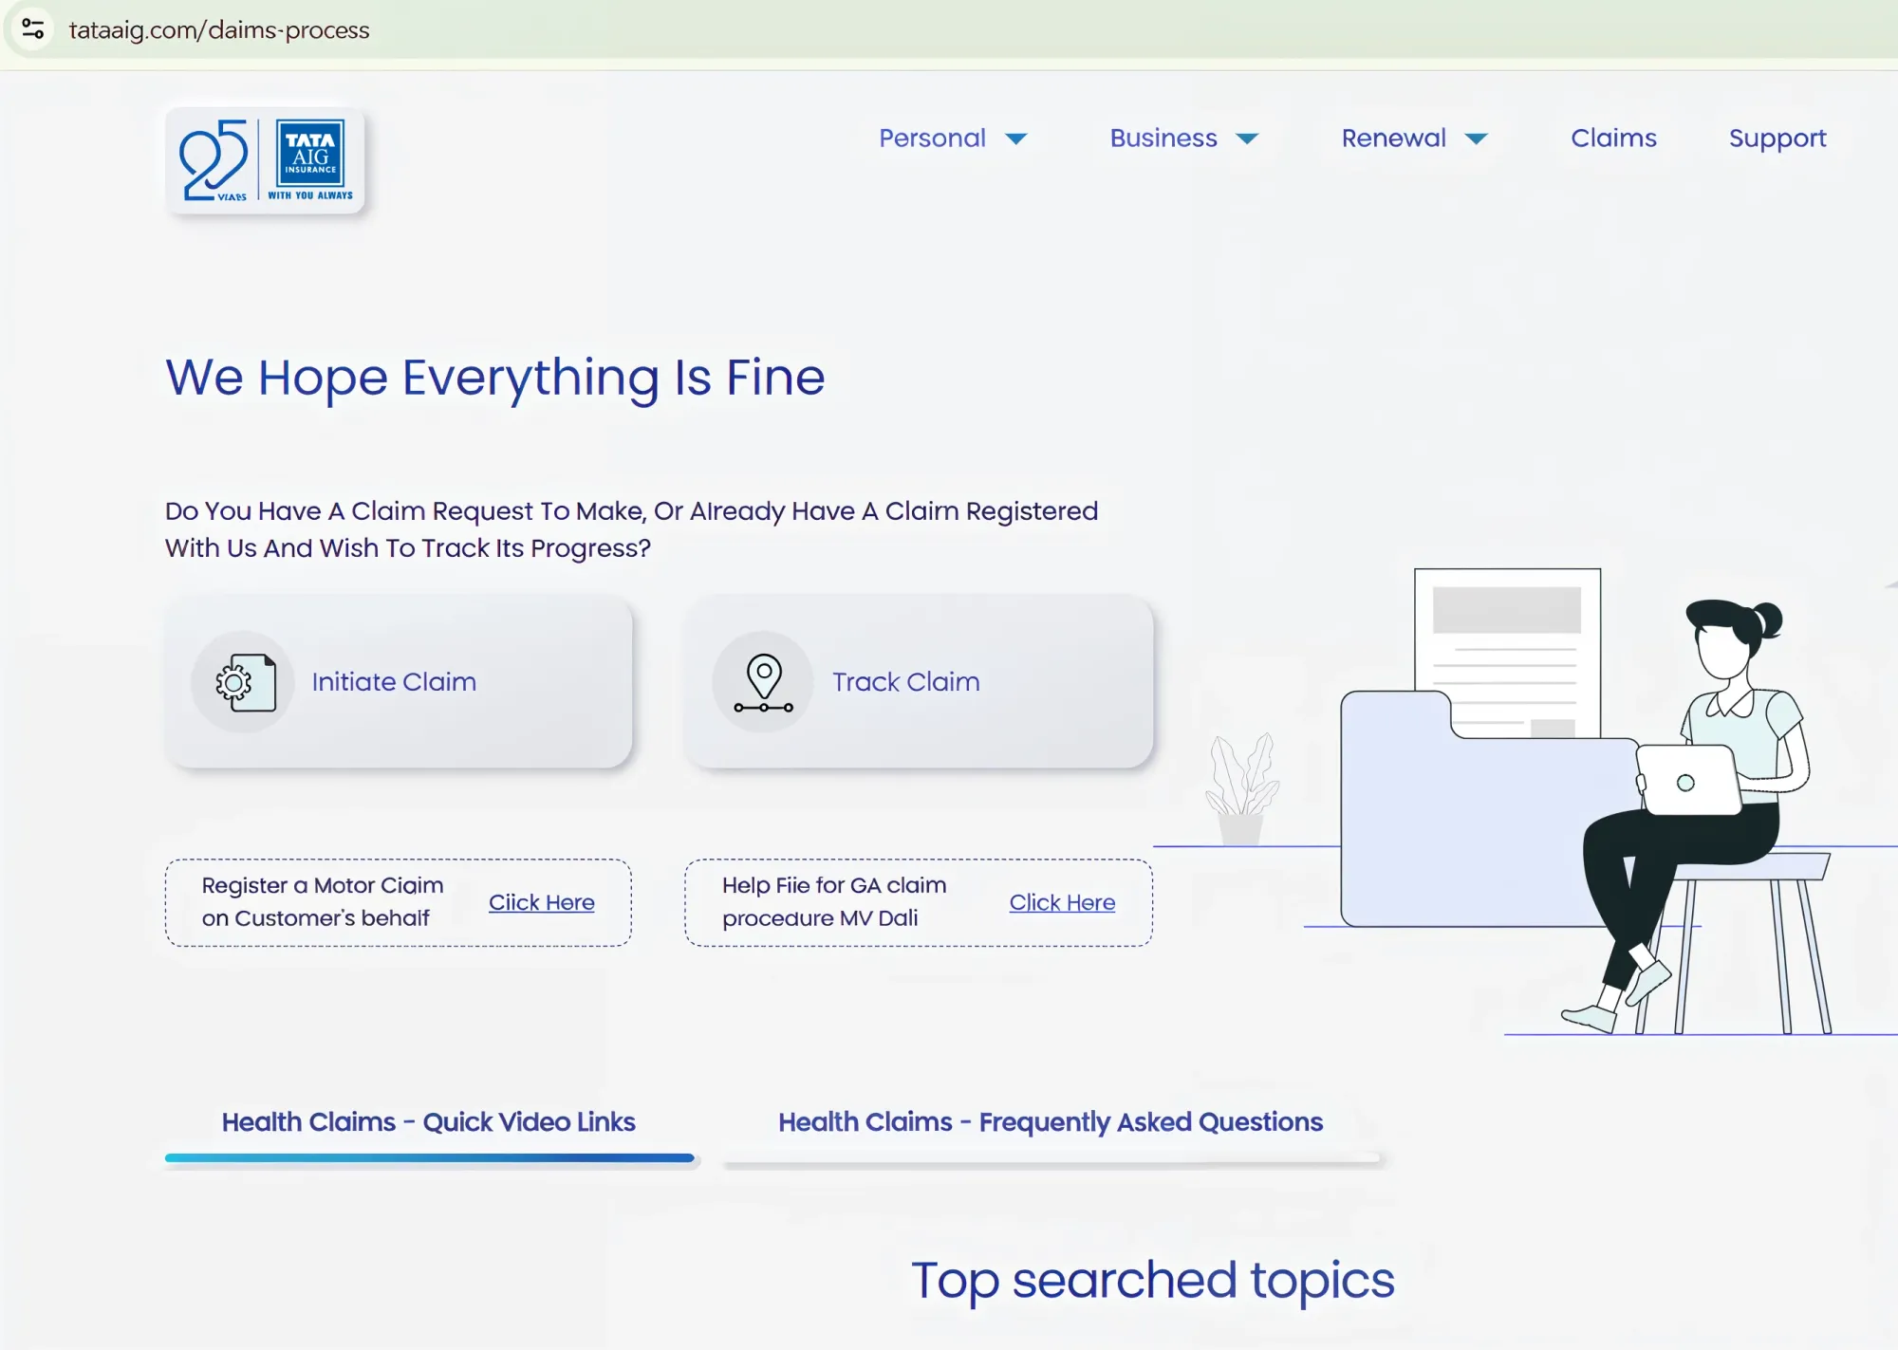
Task: Click Here link for Register a Motor Claim
Action: coord(542,902)
